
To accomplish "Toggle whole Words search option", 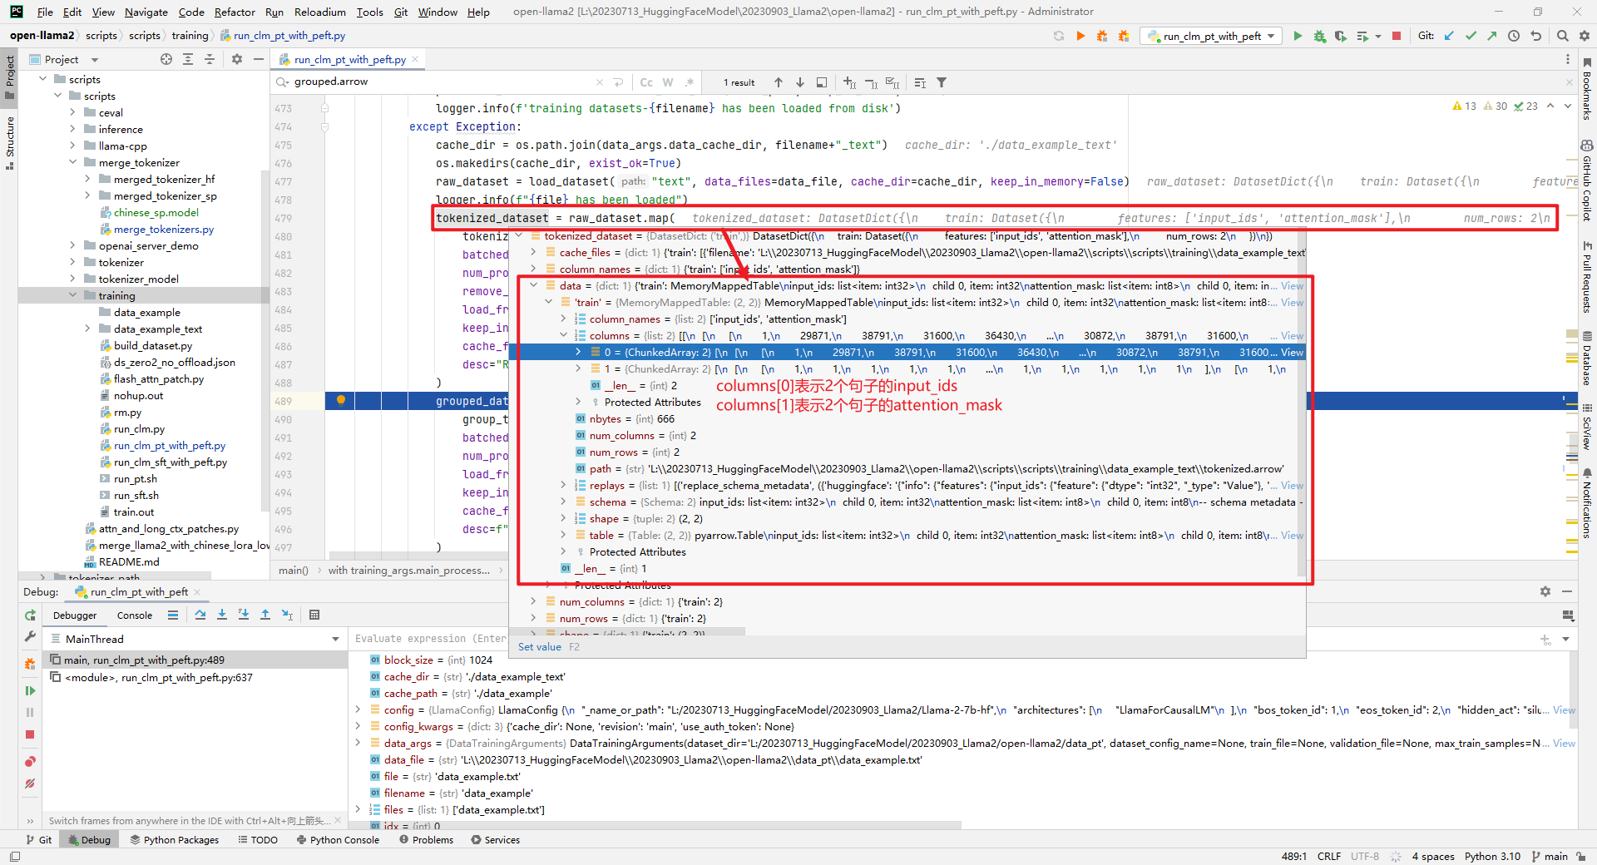I will coord(668,82).
